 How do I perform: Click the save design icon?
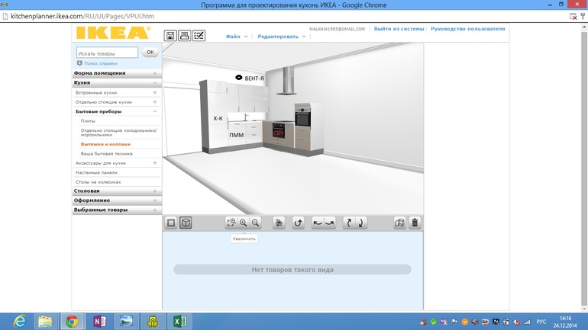pos(170,36)
